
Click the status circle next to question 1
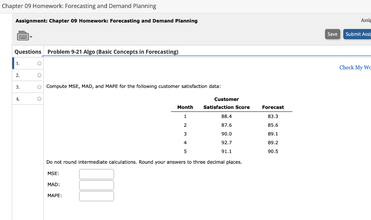(39, 63)
